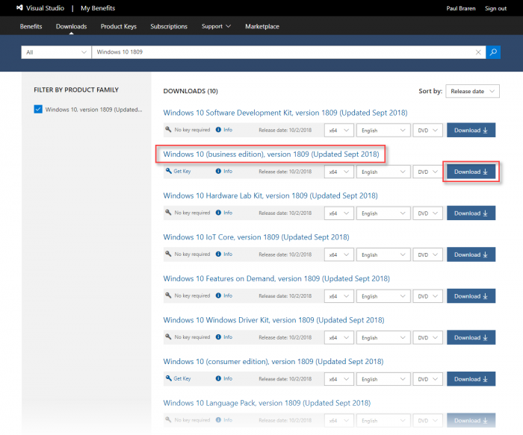Click Get Key for Windows 10 business edition
Image resolution: width=523 pixels, height=435 pixels.
tap(182, 171)
